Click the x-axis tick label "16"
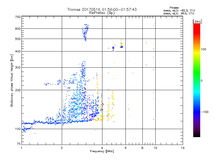 click(x=183, y=148)
